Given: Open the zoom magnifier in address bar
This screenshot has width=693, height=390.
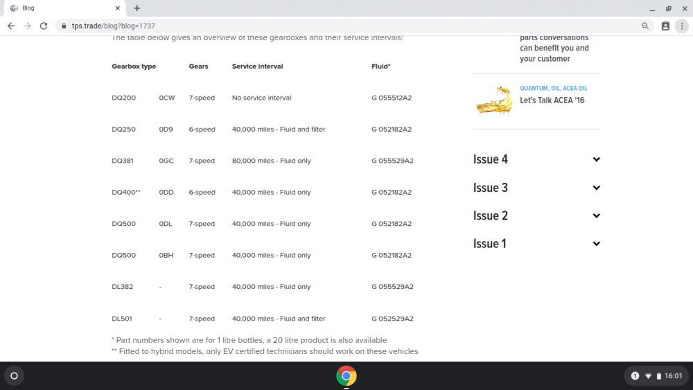Looking at the screenshot, I should 645,26.
